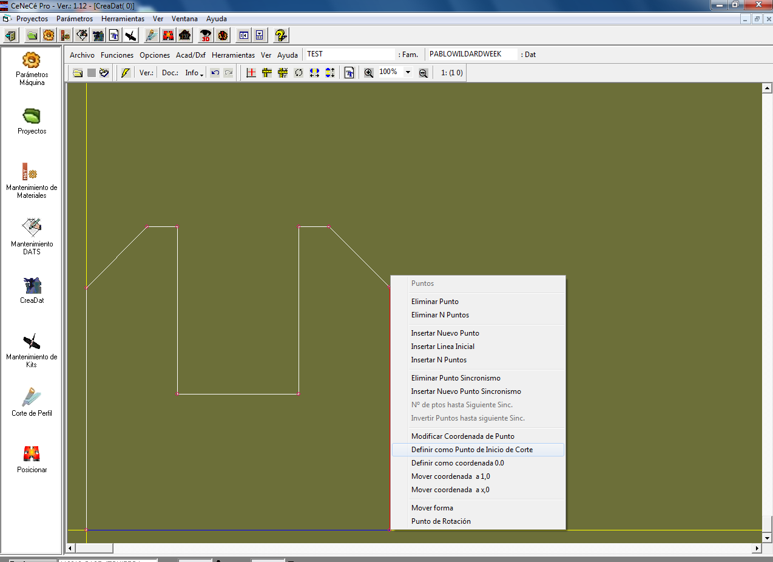The image size is (773, 562).
Task: Click the lightning bolt icon
Action: click(126, 73)
